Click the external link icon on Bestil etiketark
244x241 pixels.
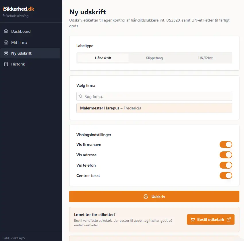pos(229,219)
